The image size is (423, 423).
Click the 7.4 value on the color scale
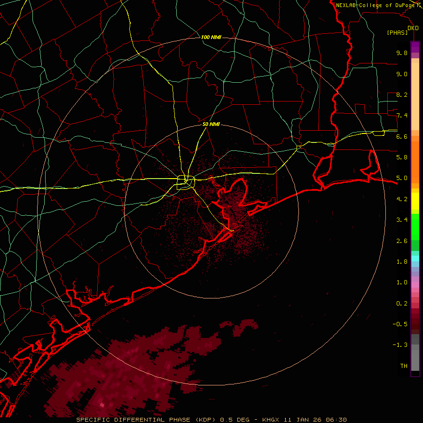coord(402,116)
